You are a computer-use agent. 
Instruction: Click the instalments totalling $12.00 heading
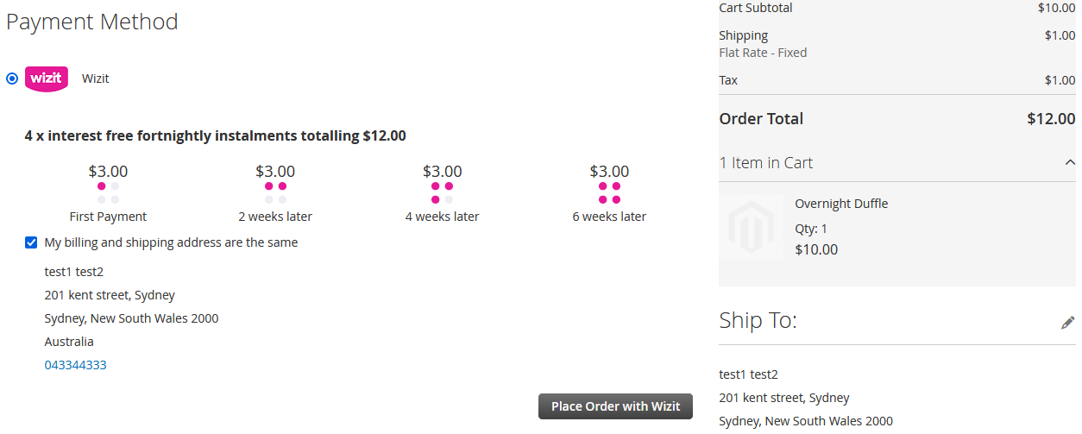[x=216, y=135]
